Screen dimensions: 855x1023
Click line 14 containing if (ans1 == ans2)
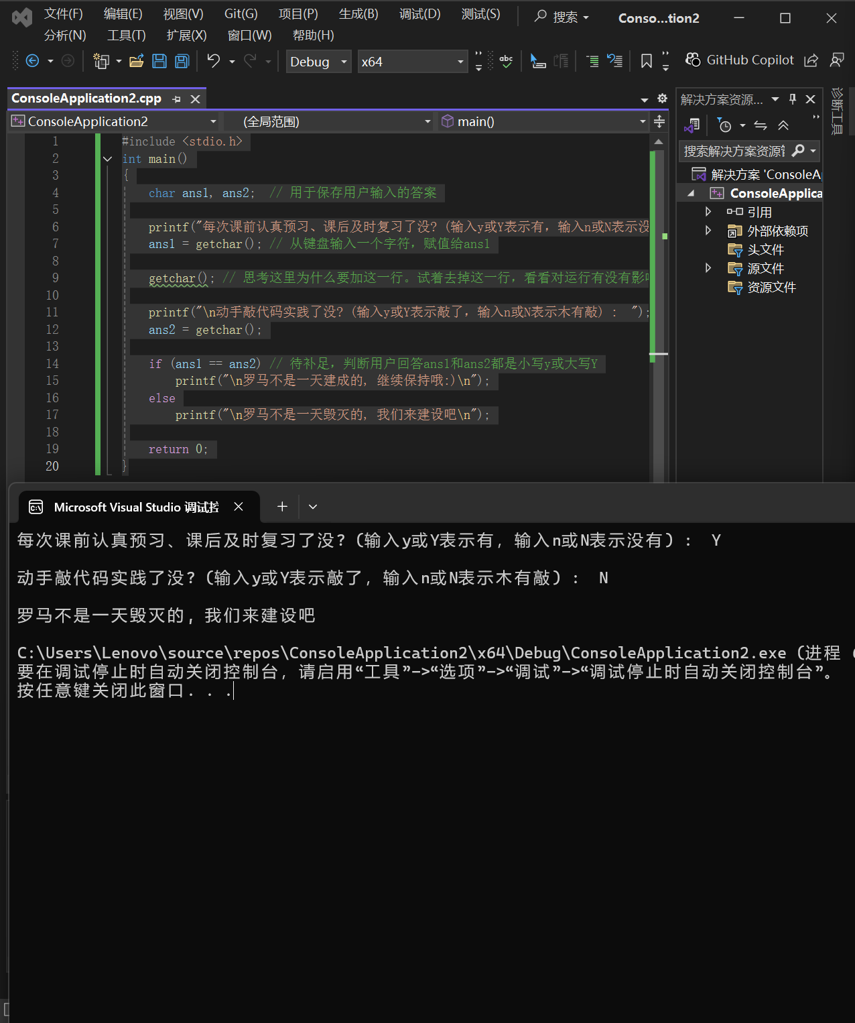click(373, 363)
